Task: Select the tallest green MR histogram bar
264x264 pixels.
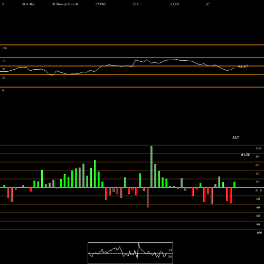Action: [x=152, y=167]
